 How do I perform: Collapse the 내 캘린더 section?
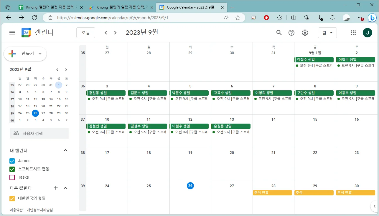click(65, 150)
